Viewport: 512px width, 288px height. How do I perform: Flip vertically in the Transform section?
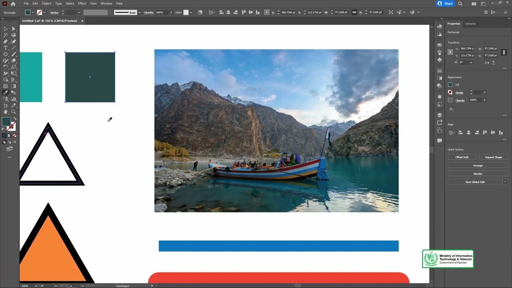click(494, 62)
